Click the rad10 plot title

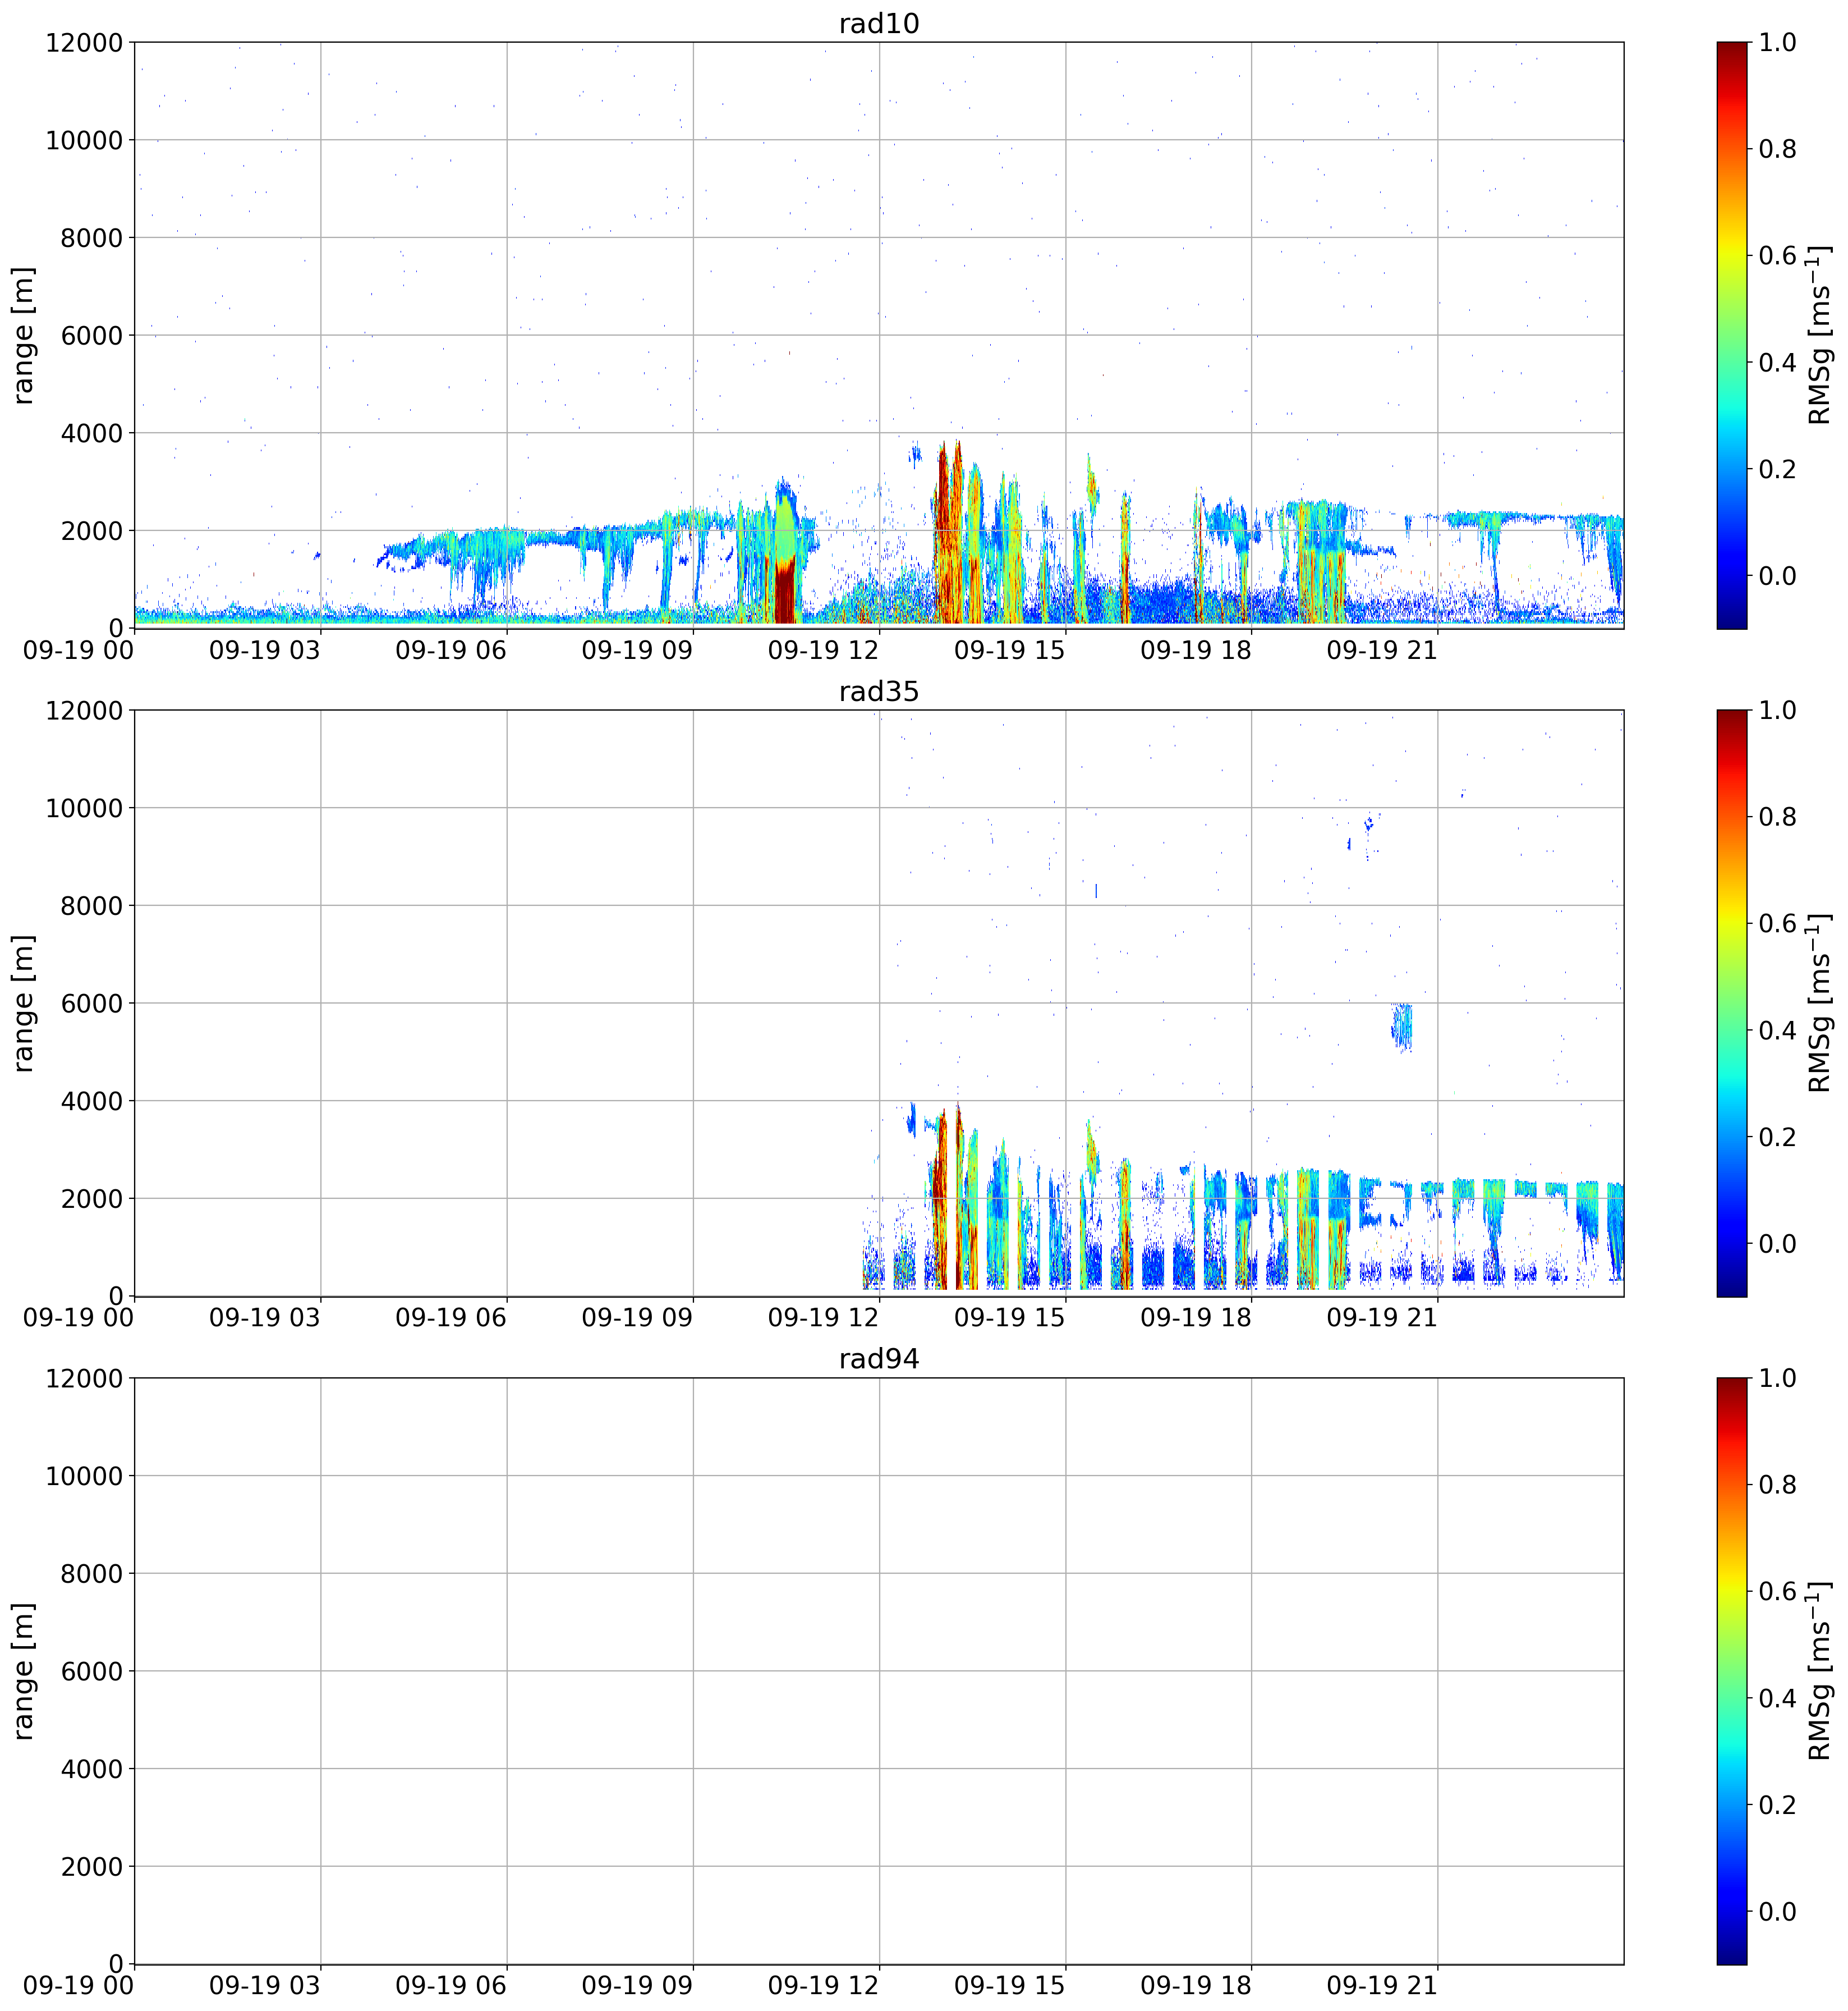click(x=878, y=23)
